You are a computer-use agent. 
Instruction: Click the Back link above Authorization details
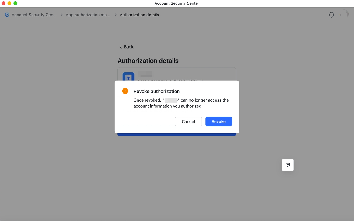click(x=129, y=46)
